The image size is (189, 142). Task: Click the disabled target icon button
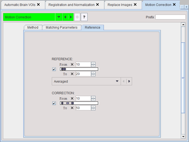tap(77, 17)
